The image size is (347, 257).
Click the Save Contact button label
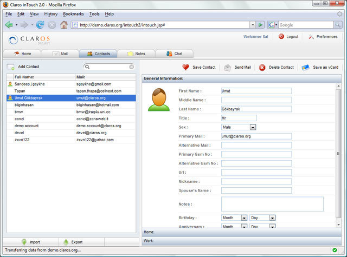204,67
